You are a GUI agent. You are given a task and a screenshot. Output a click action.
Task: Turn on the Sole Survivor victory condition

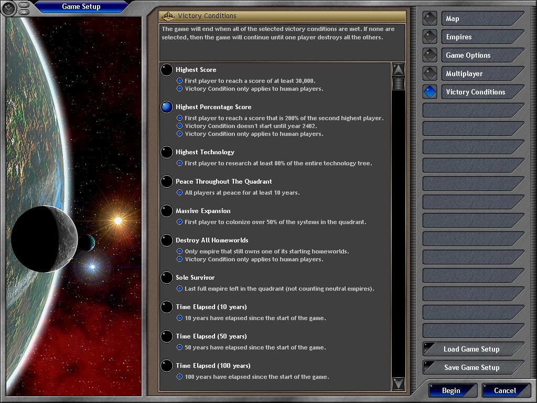click(x=167, y=278)
